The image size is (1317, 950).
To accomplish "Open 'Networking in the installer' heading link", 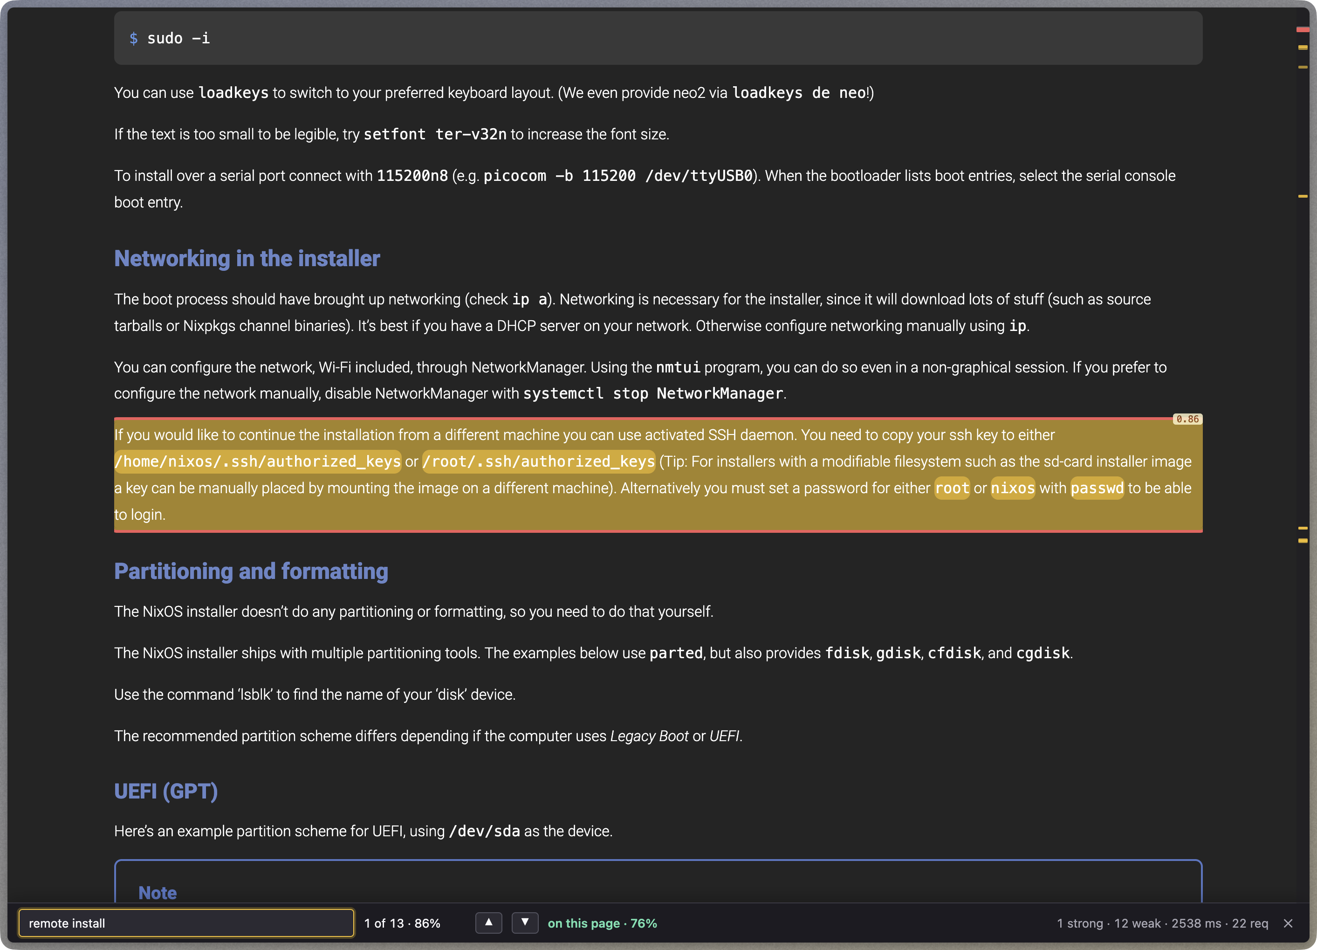I will tap(247, 258).
